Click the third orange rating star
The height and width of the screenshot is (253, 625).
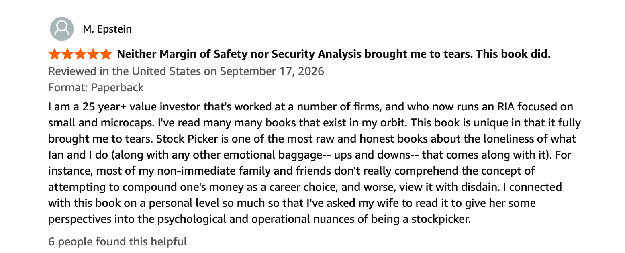[80, 54]
